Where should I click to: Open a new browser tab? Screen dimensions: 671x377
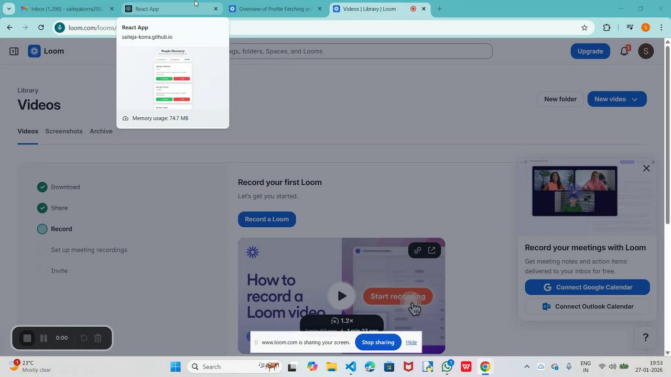[439, 9]
